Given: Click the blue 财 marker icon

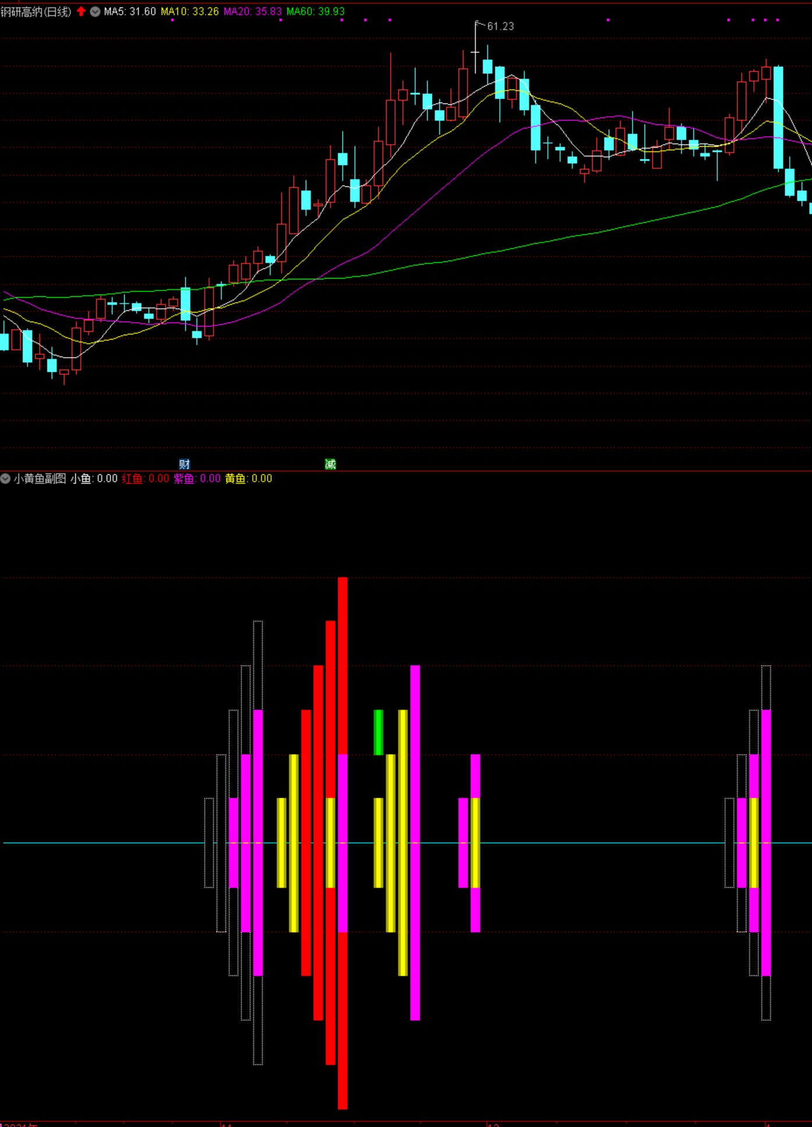Looking at the screenshot, I should click(185, 464).
